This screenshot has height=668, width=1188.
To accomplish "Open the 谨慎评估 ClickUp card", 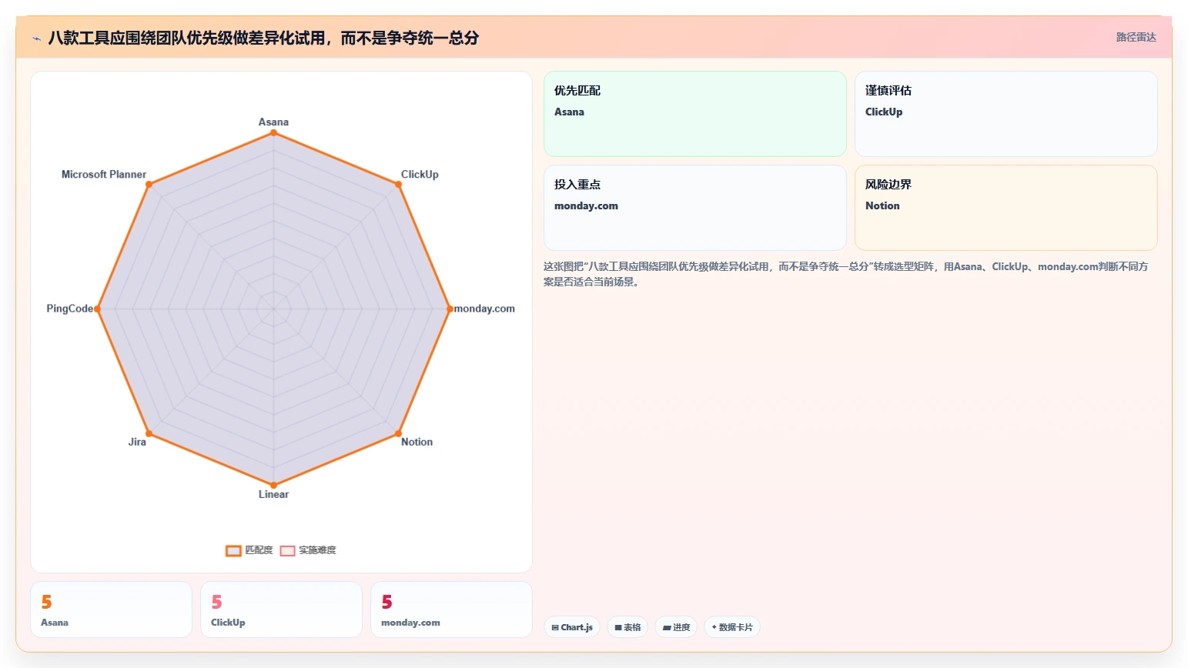I will click(x=1006, y=114).
